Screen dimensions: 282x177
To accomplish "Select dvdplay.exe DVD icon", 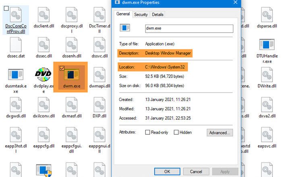I will (x=43, y=74).
